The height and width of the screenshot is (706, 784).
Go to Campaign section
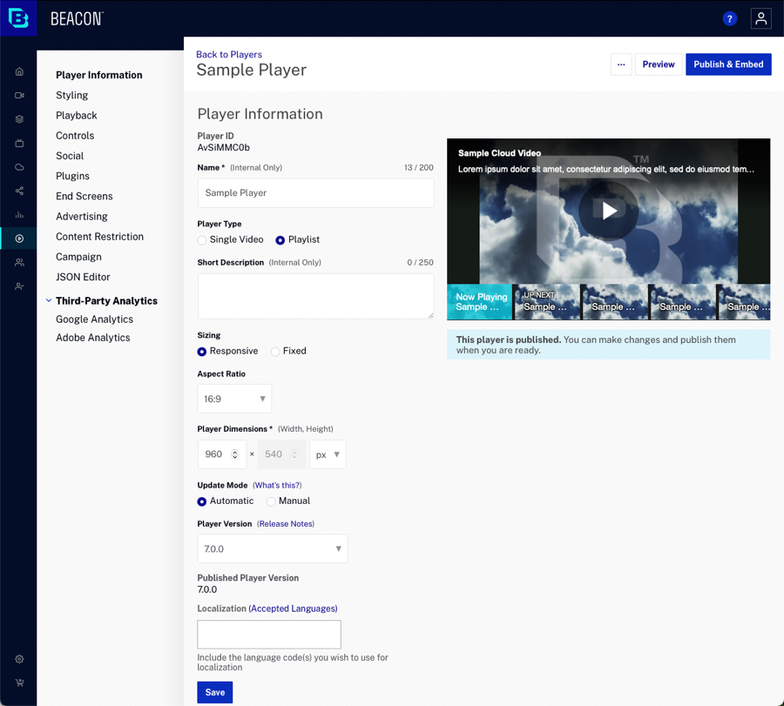(78, 257)
